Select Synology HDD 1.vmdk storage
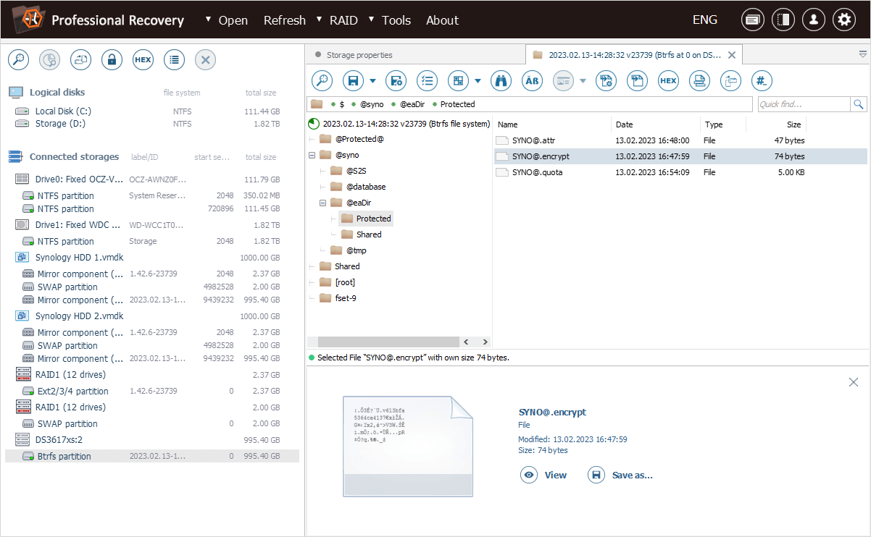The image size is (871, 537). [x=151, y=258]
